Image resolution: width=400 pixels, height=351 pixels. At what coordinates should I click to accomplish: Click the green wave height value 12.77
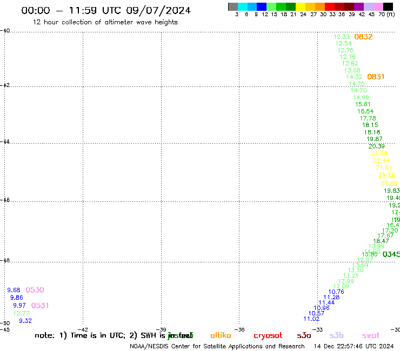tap(22, 313)
